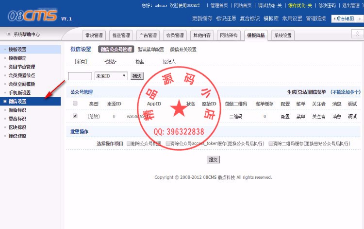The image size is (364, 229).
Task: Open 二维码 link in (总站) row
Action: pos(235,117)
